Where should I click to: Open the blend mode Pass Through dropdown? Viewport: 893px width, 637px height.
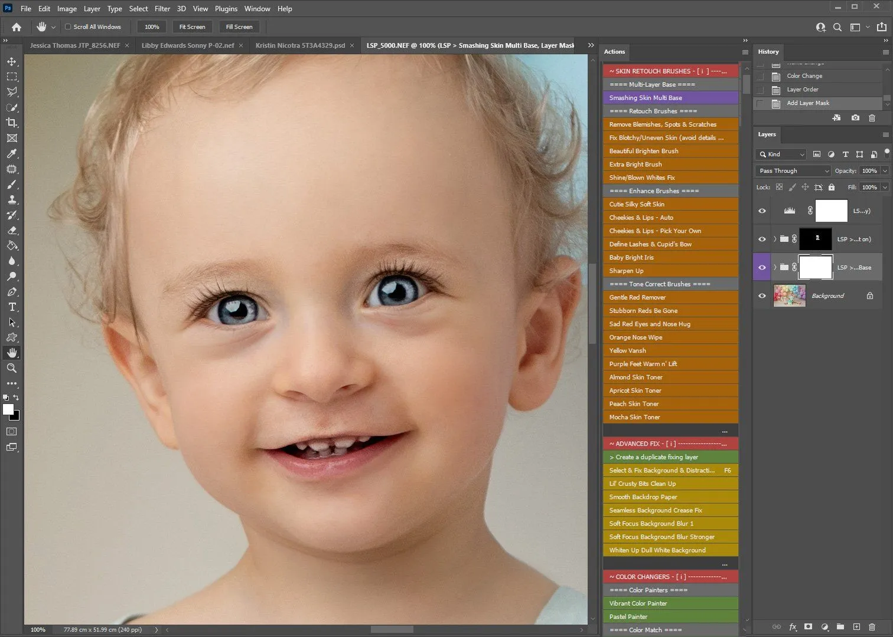point(793,170)
